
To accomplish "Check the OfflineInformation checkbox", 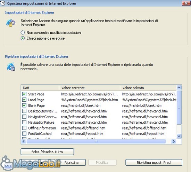I will (x=24, y=128).
